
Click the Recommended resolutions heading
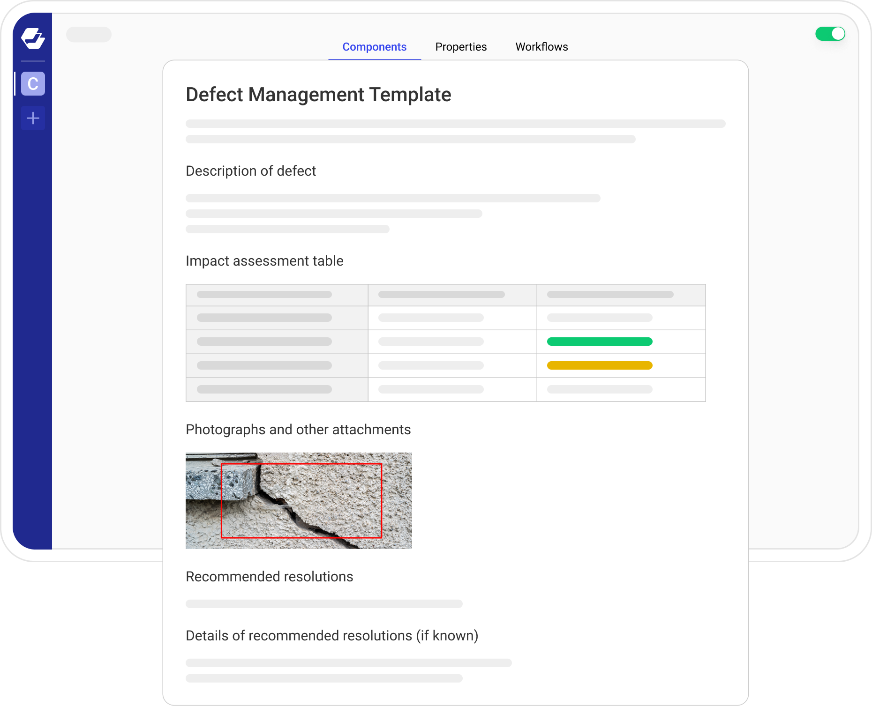tap(270, 576)
